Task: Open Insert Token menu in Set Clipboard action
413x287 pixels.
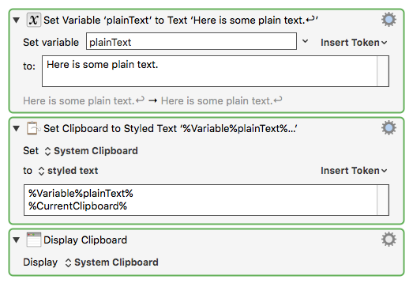Action: coord(354,171)
